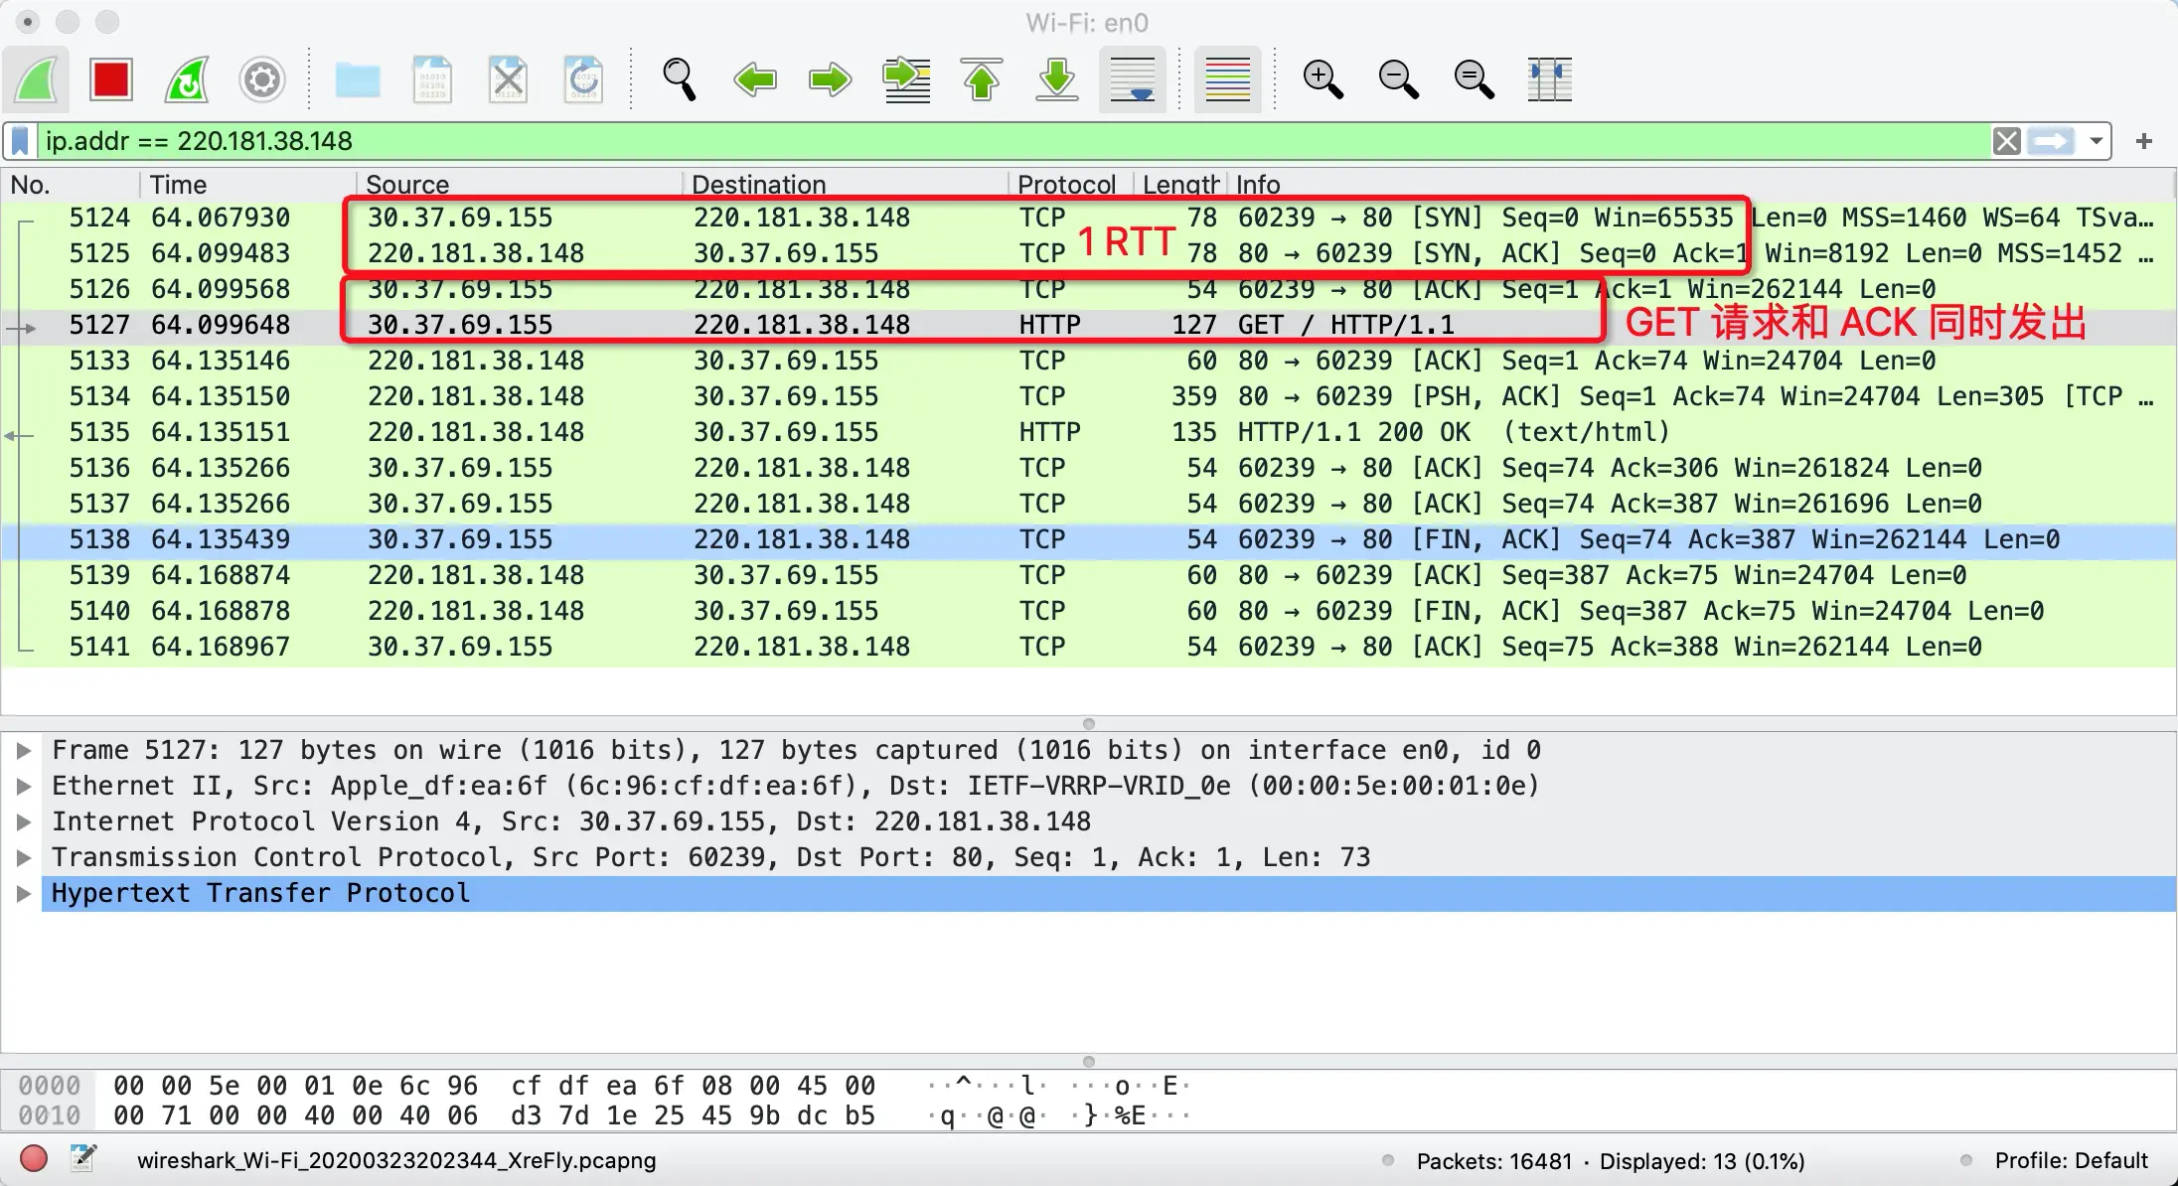Jump to last packet down-arrow icon

point(1057,79)
